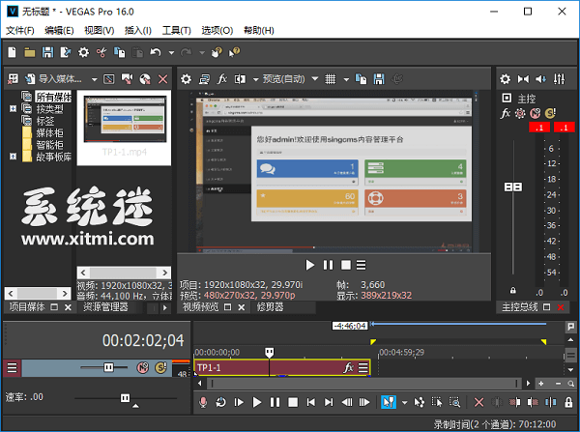The width and height of the screenshot is (580, 432).
Task: Open Master Bus audio properties gear
Action: [505, 79]
